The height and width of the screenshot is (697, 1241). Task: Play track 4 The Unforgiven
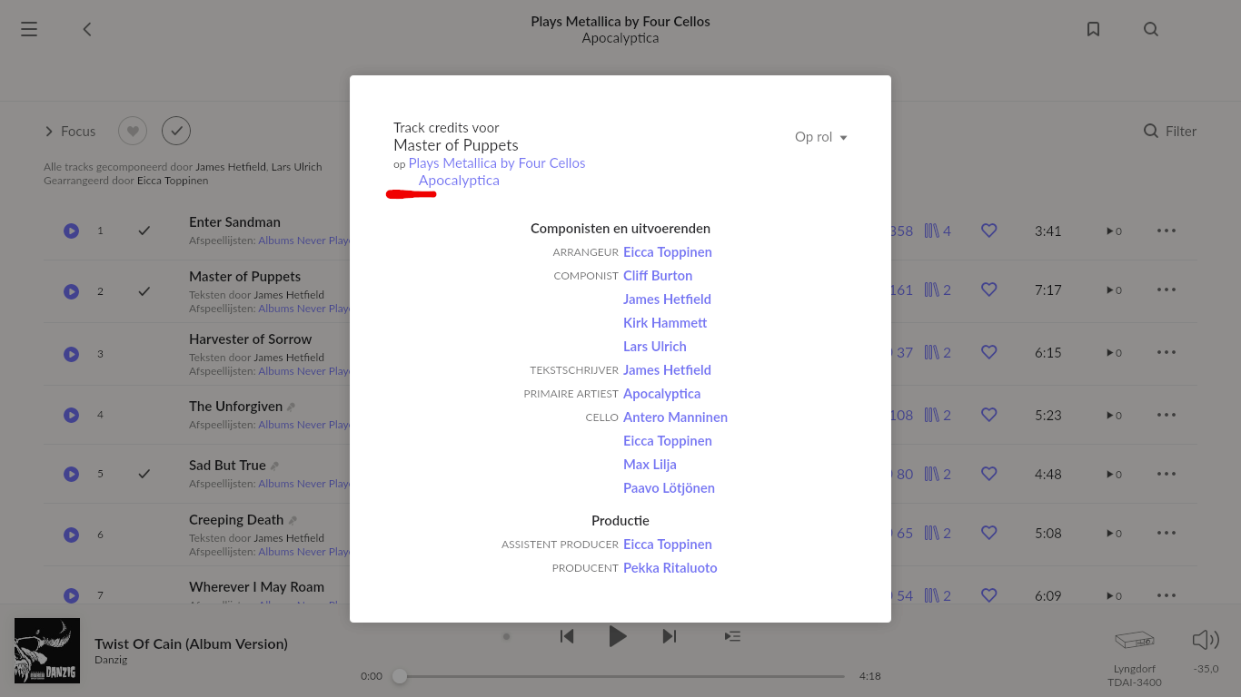[72, 415]
